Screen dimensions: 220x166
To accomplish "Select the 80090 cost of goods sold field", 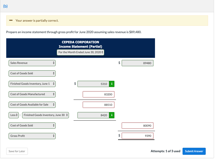I will [137, 125].
